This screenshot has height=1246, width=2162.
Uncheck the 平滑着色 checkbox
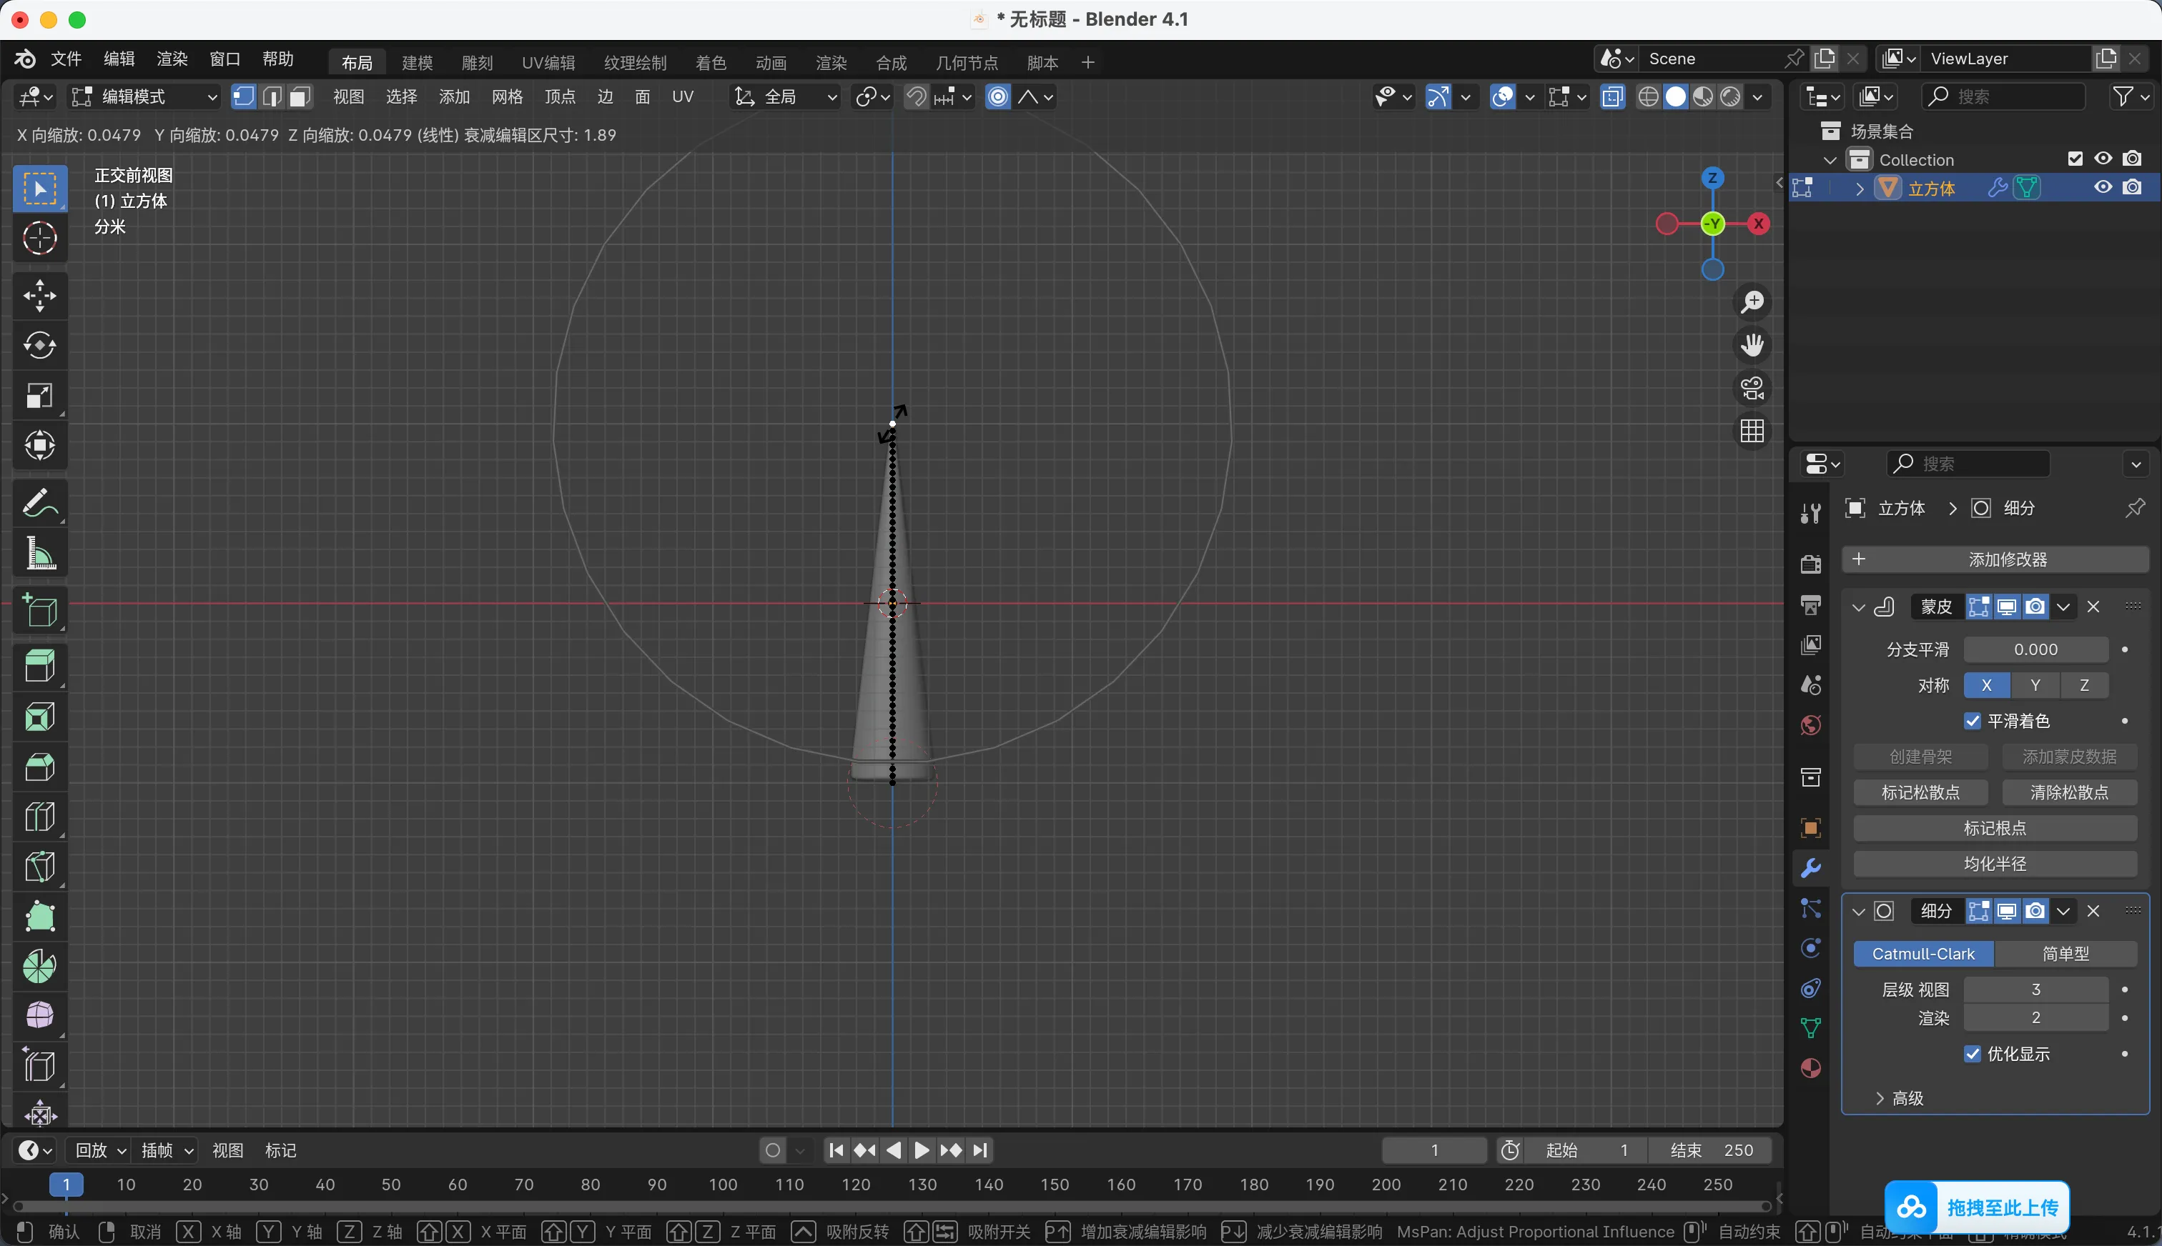point(1973,721)
